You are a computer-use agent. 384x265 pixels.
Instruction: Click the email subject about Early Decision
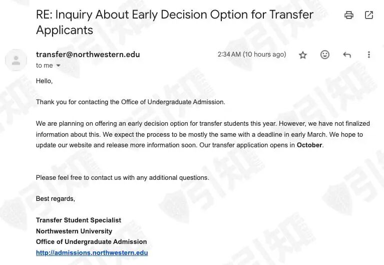point(174,22)
